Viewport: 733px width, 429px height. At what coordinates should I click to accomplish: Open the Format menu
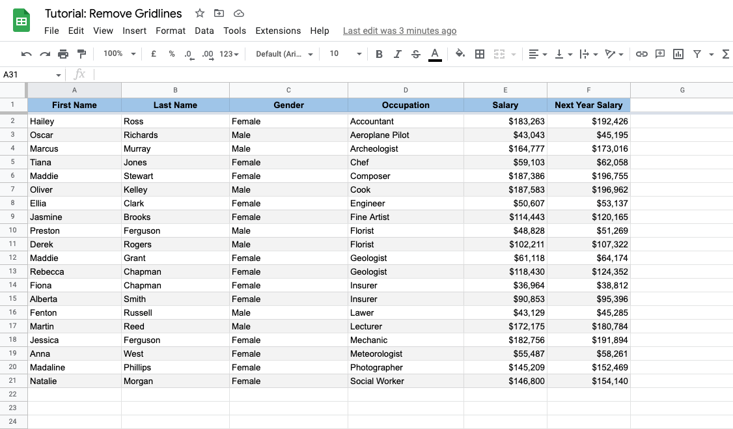pos(171,31)
